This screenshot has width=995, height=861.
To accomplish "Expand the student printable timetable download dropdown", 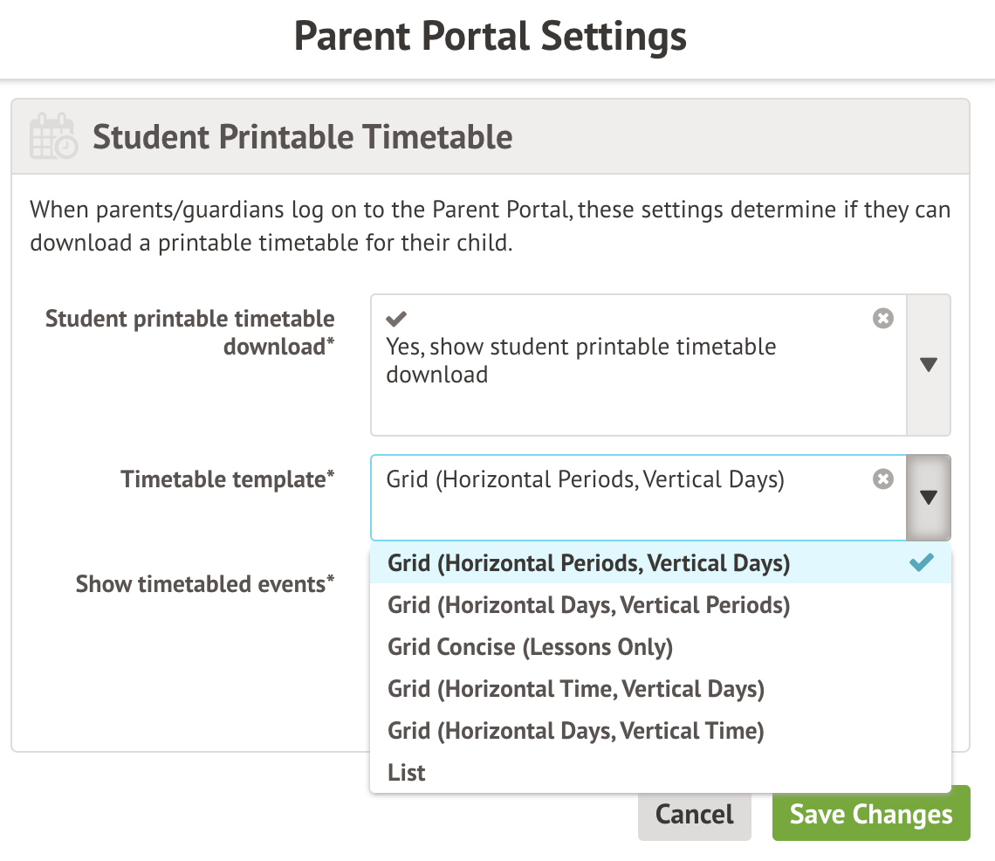I will [929, 365].
